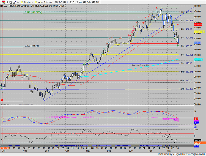Click the red 445.893 price label

point(198,24)
